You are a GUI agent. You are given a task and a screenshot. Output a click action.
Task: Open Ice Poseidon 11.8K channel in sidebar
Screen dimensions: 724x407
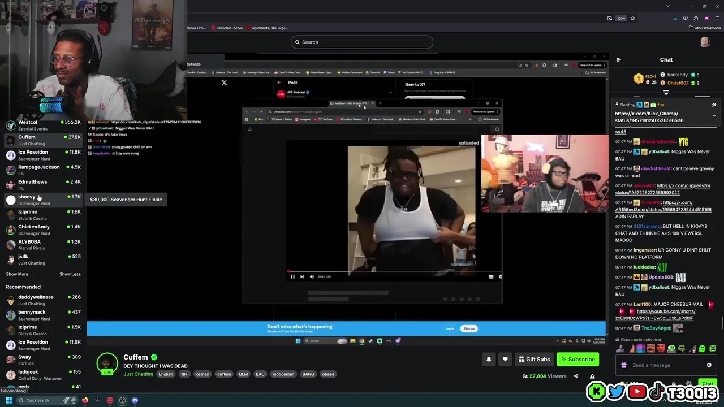click(x=44, y=155)
